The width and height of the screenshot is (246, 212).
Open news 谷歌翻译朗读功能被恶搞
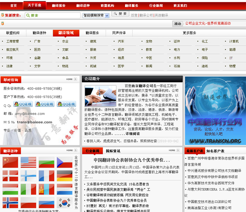tap(117, 195)
